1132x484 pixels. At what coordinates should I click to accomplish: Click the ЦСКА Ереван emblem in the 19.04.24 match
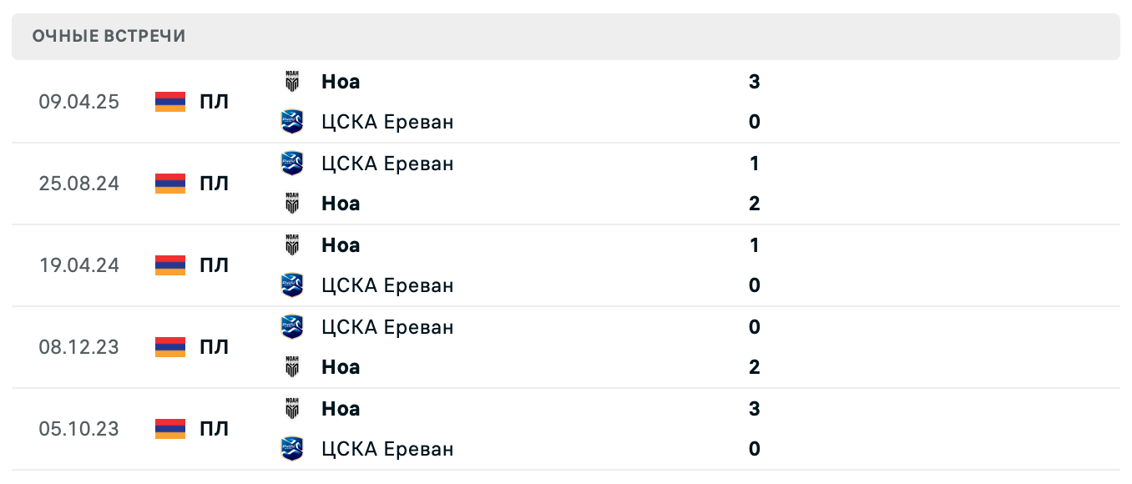292,285
